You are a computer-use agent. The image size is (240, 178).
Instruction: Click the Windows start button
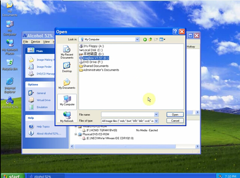(x=13, y=176)
